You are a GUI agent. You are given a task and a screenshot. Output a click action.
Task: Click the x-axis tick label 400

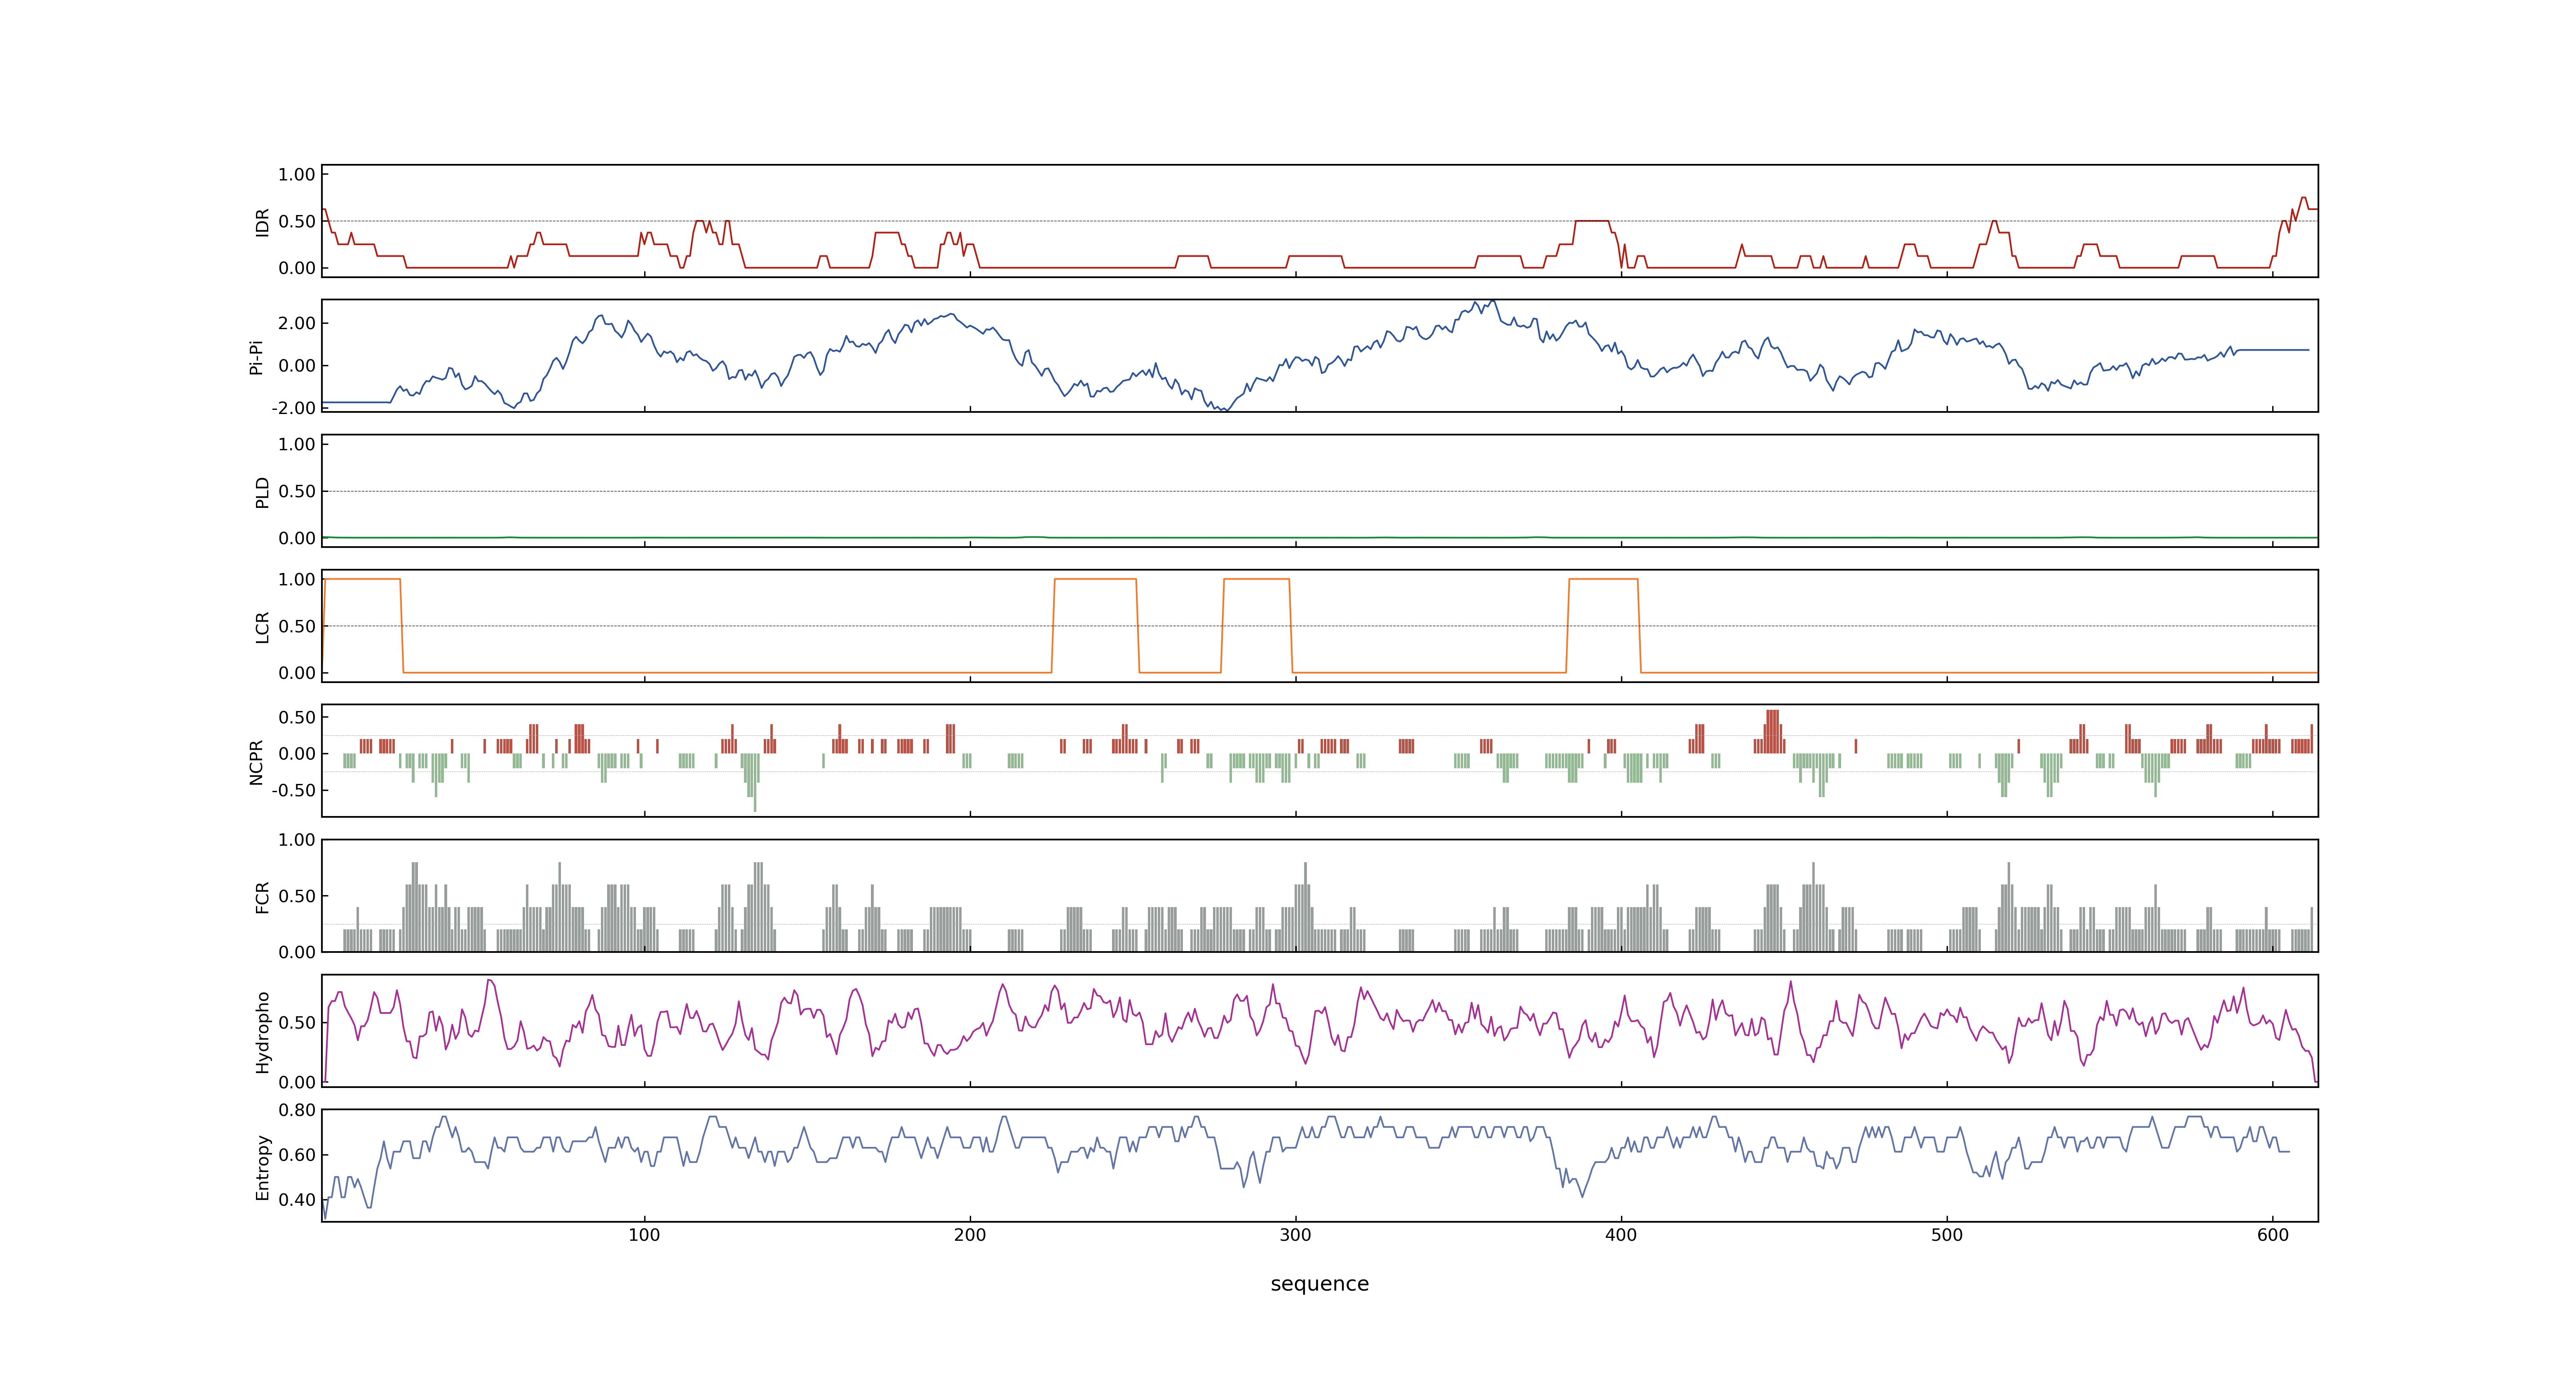(1621, 1235)
